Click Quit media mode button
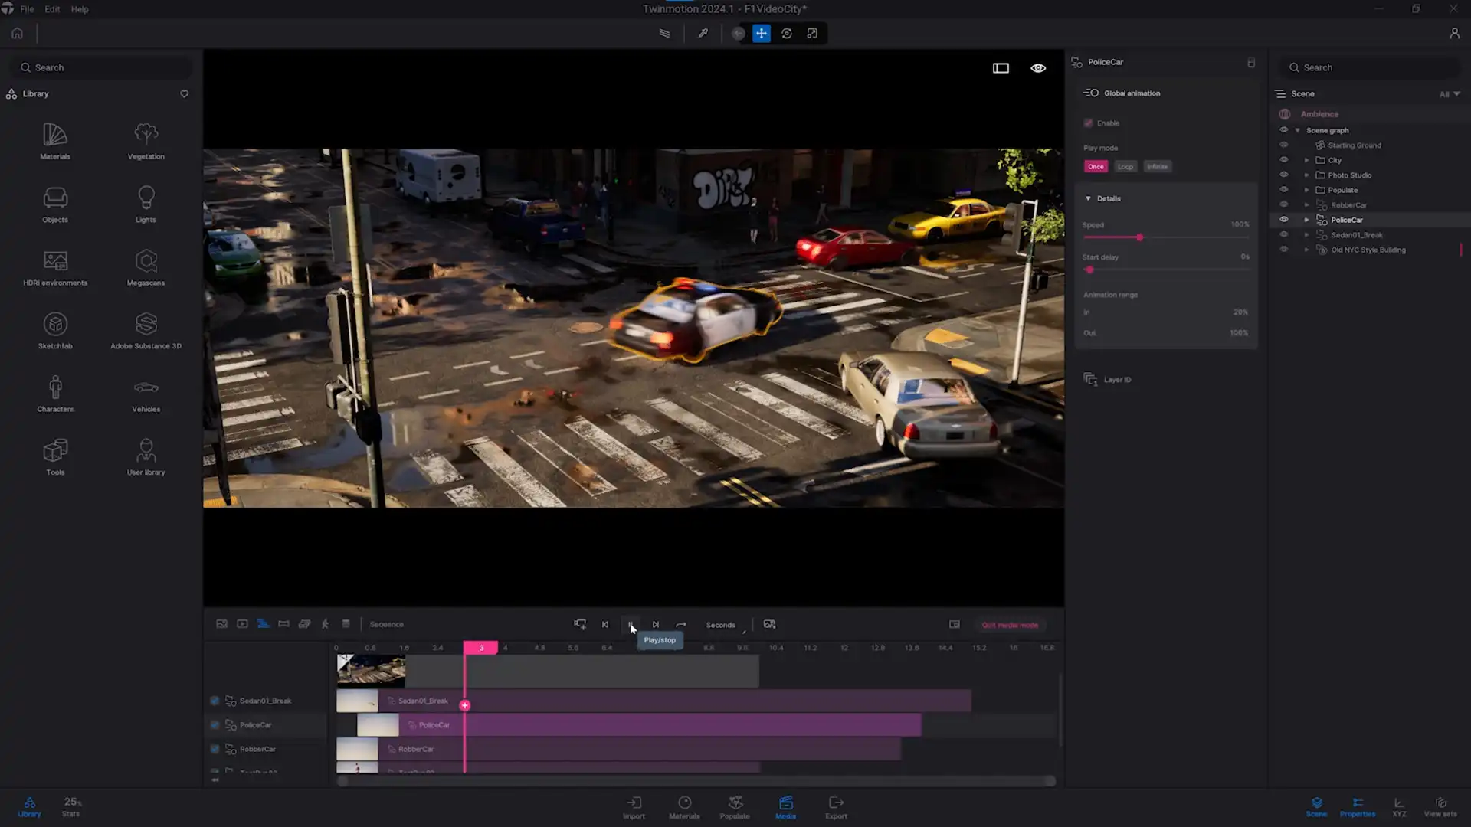This screenshot has height=827, width=1471. (1010, 625)
